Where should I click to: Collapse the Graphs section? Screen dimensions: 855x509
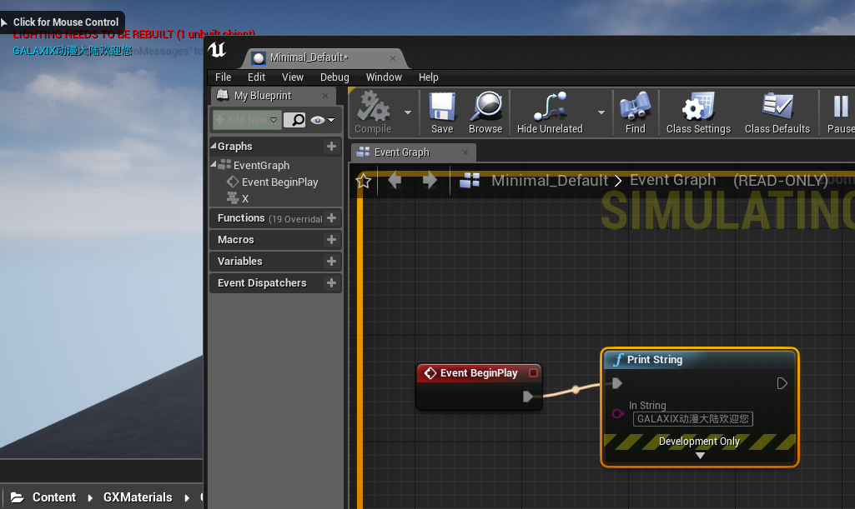tap(213, 146)
